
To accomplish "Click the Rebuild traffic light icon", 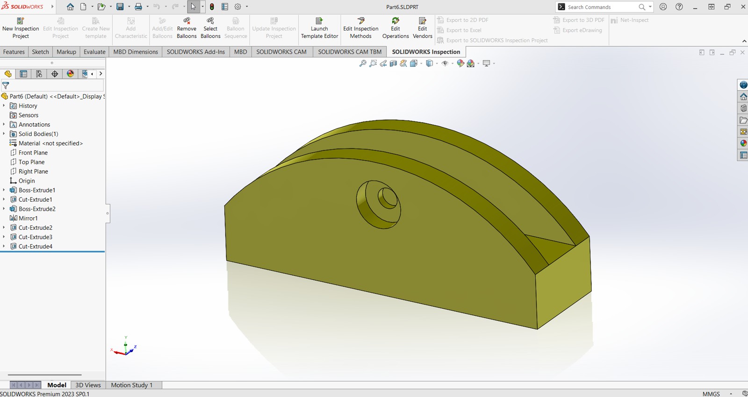I will [212, 7].
